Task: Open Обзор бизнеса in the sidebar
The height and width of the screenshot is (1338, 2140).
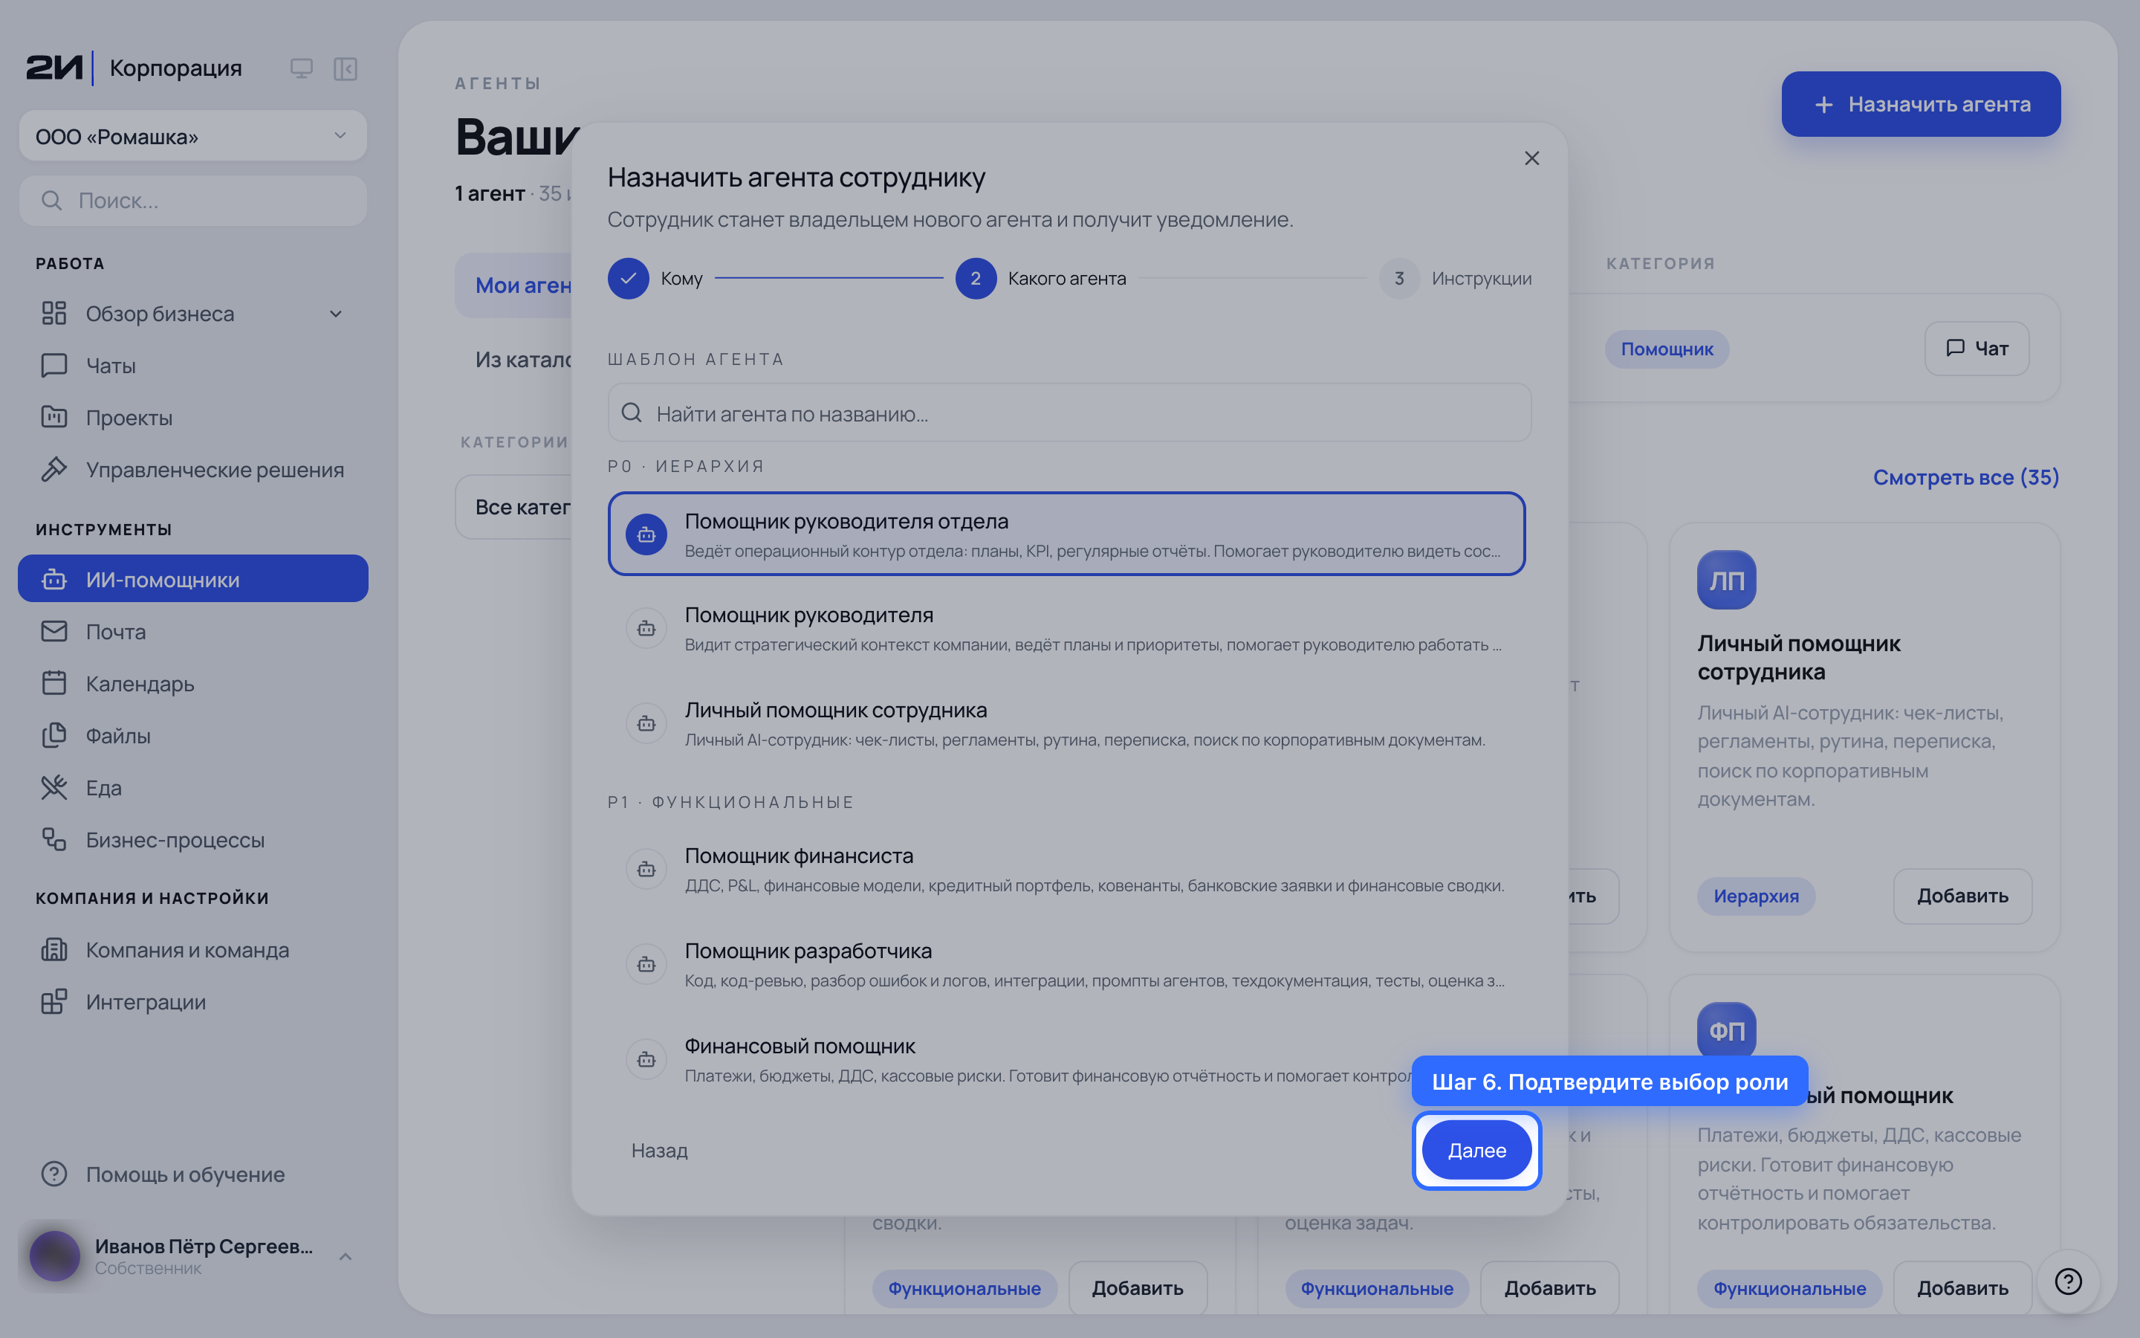Action: [x=192, y=313]
